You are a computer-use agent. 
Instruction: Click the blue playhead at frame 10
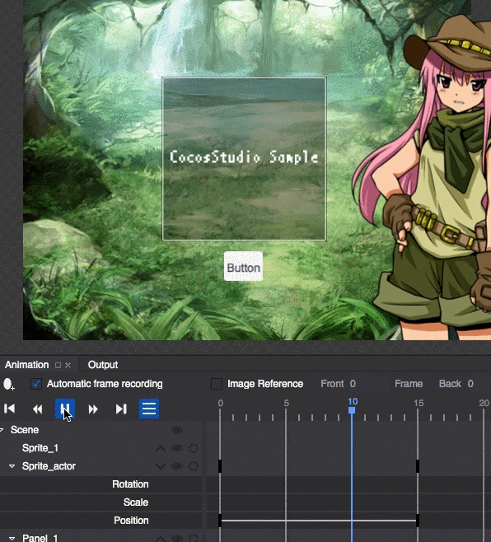[352, 410]
